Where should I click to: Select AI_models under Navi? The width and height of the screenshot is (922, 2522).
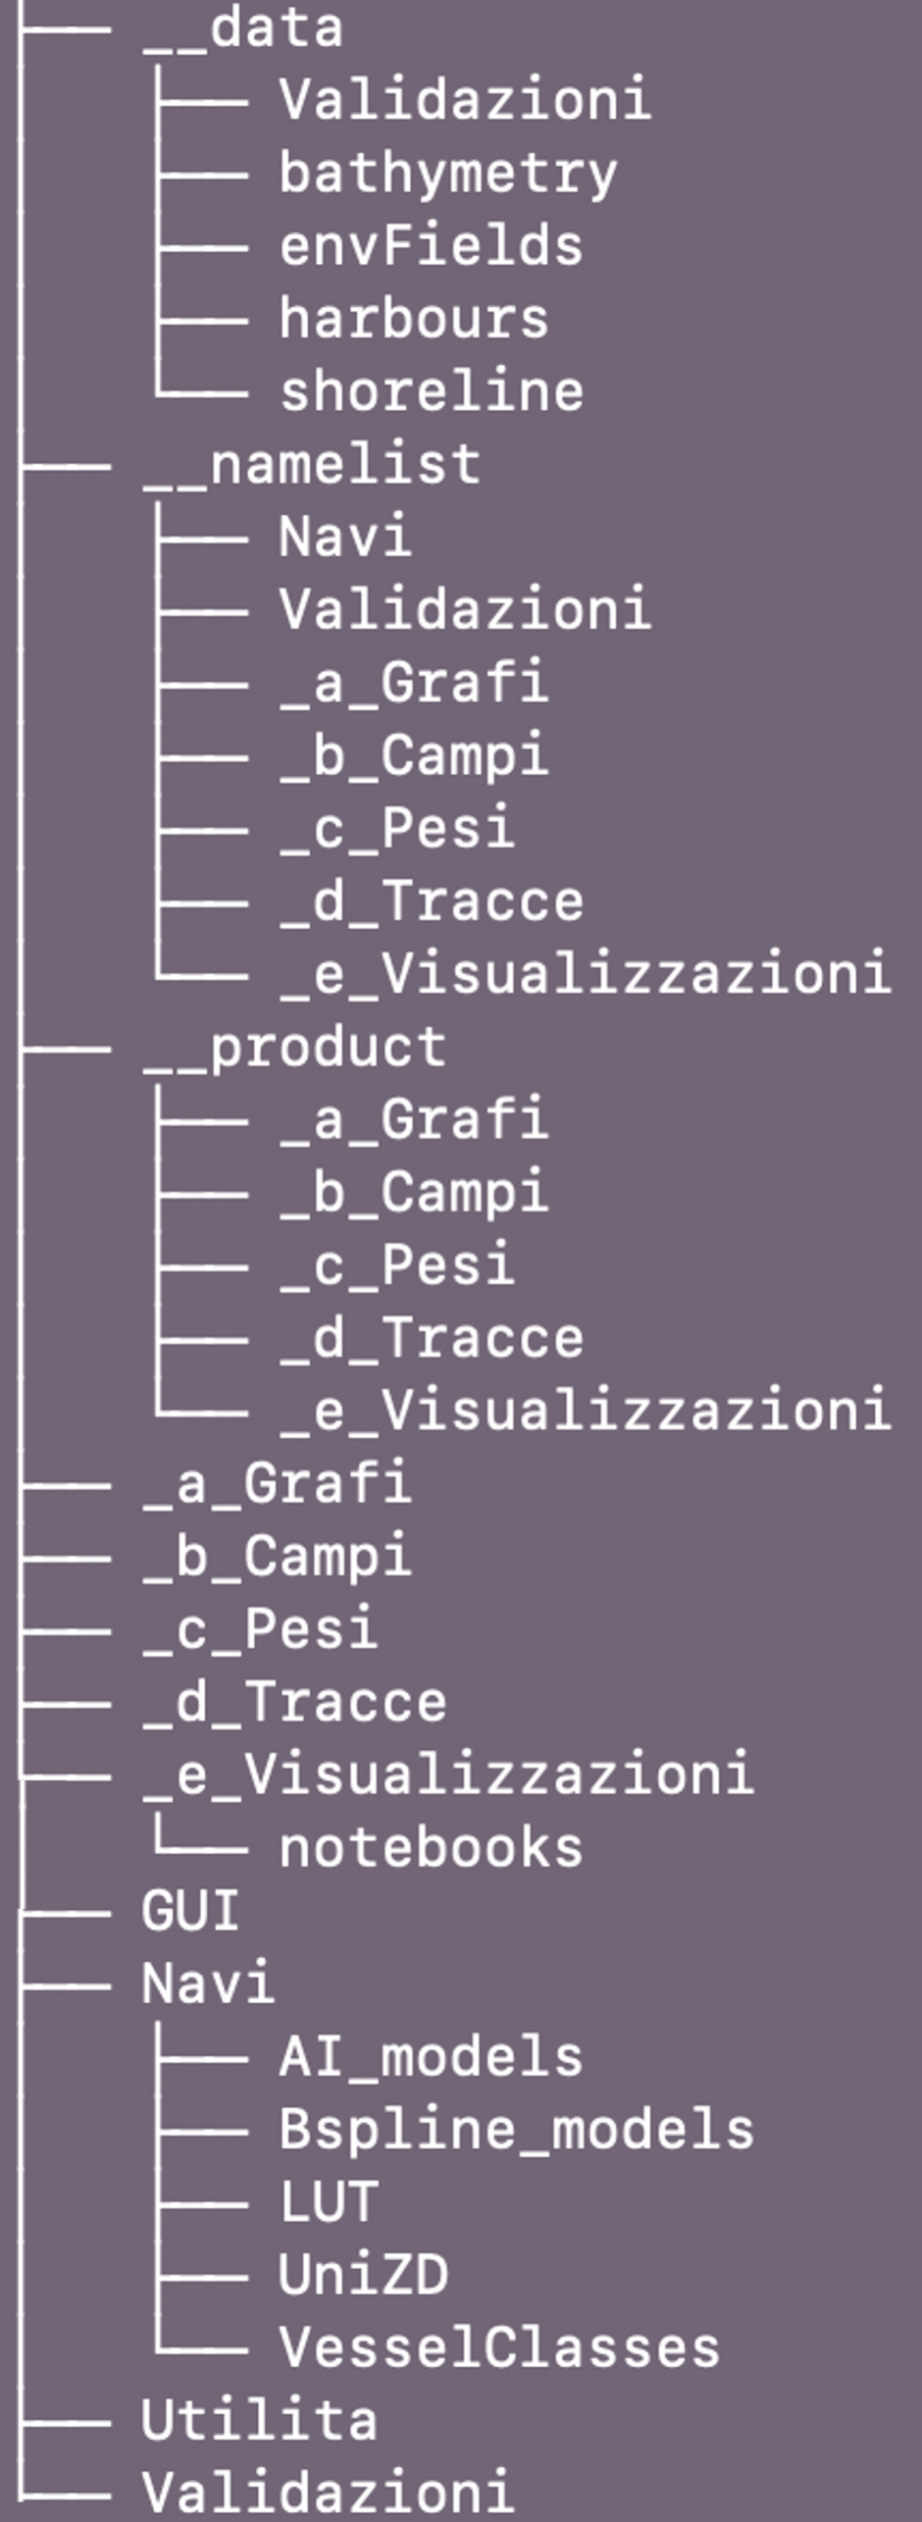coord(431,2057)
